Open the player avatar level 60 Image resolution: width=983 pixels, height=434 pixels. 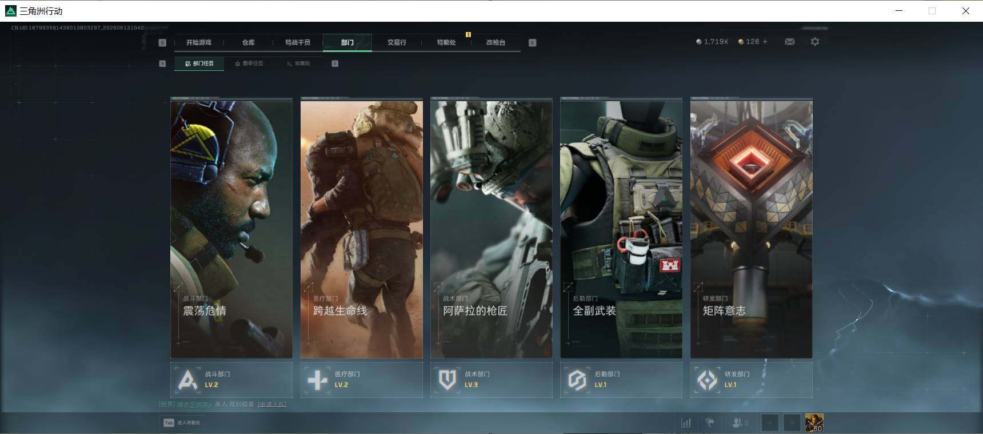click(x=814, y=423)
